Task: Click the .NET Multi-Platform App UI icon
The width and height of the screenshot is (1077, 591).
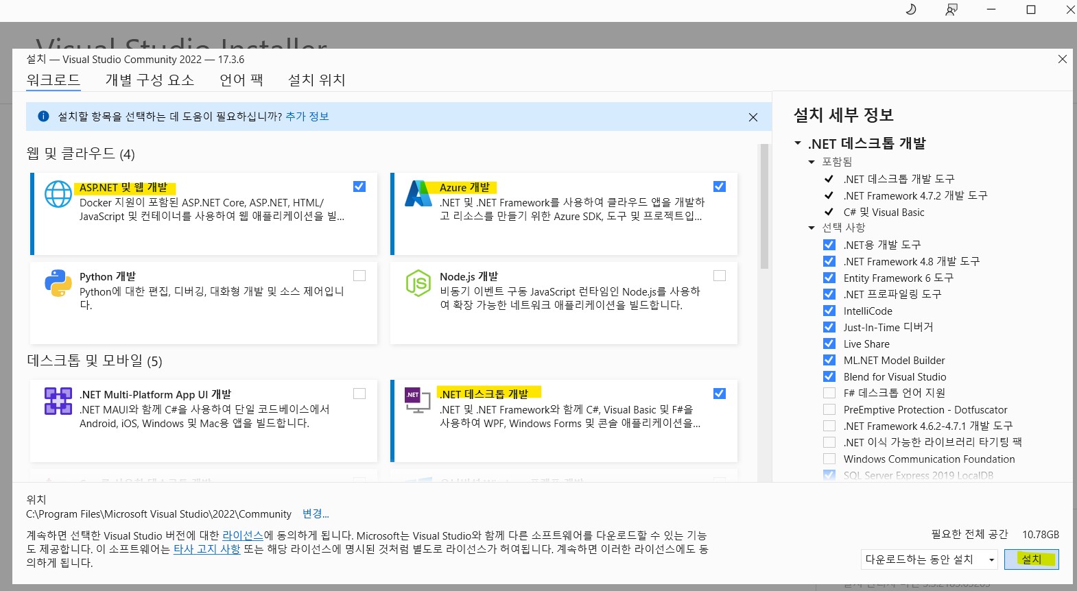Action: pos(58,401)
